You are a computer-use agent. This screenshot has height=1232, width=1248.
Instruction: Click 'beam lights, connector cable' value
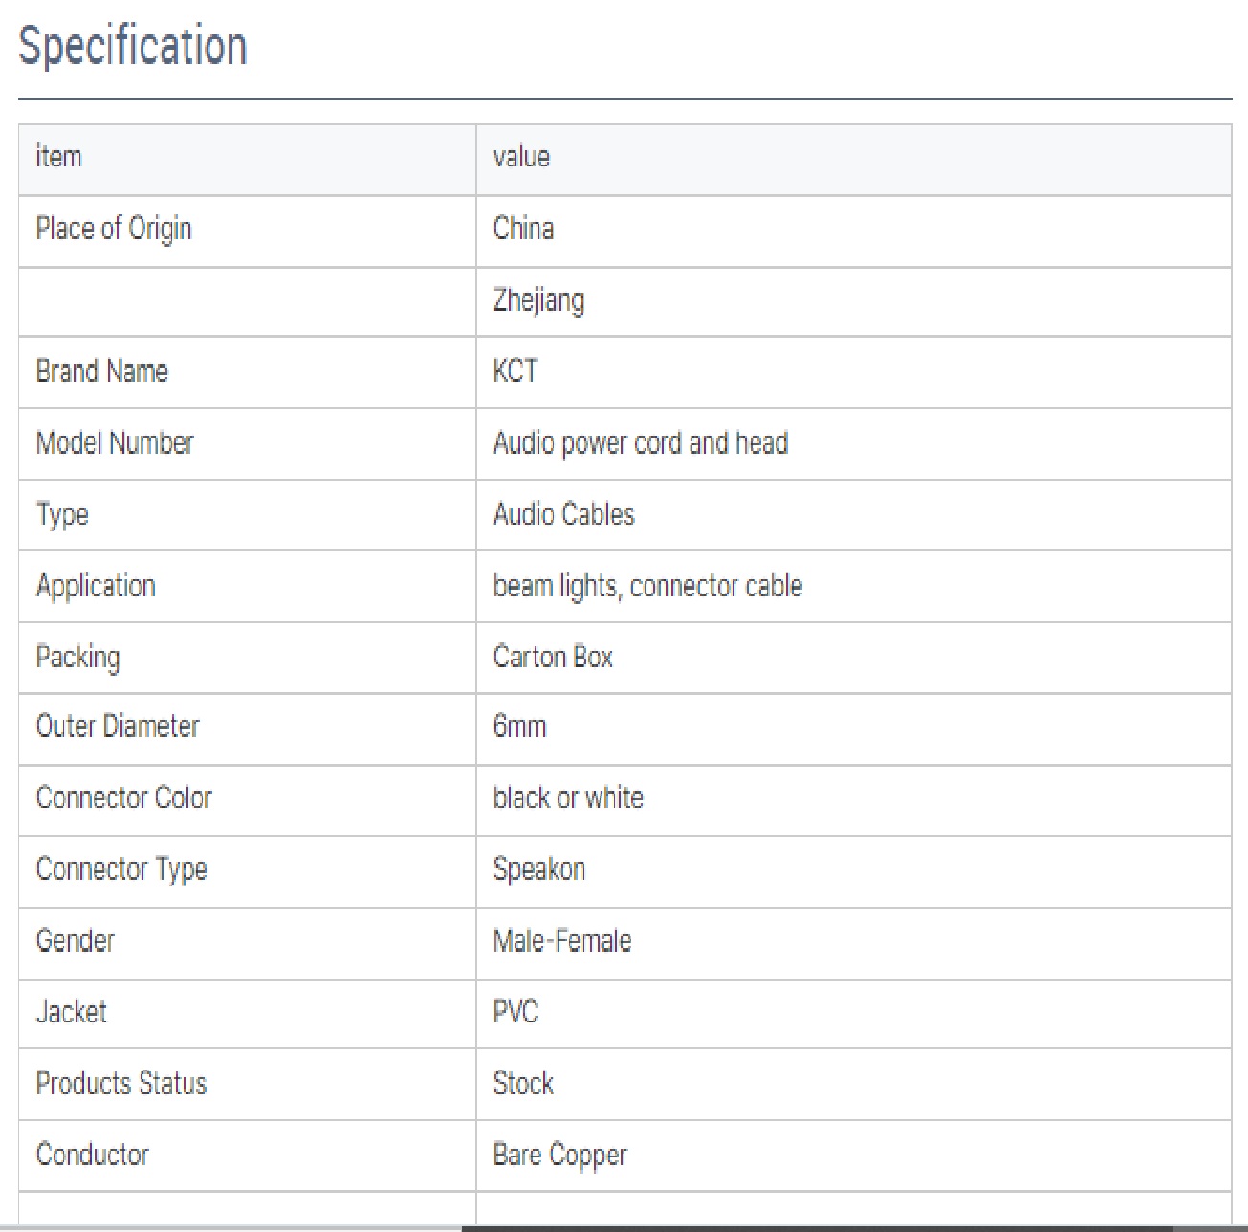click(x=647, y=586)
